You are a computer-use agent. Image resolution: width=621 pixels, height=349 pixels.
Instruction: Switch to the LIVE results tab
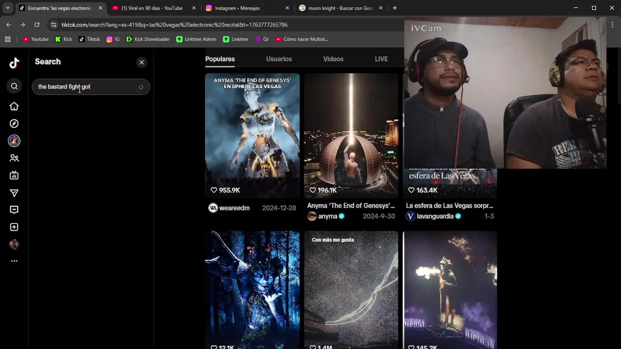(x=381, y=59)
